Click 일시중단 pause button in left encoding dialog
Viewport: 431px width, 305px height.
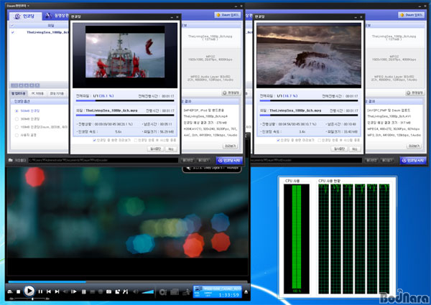tap(155, 149)
